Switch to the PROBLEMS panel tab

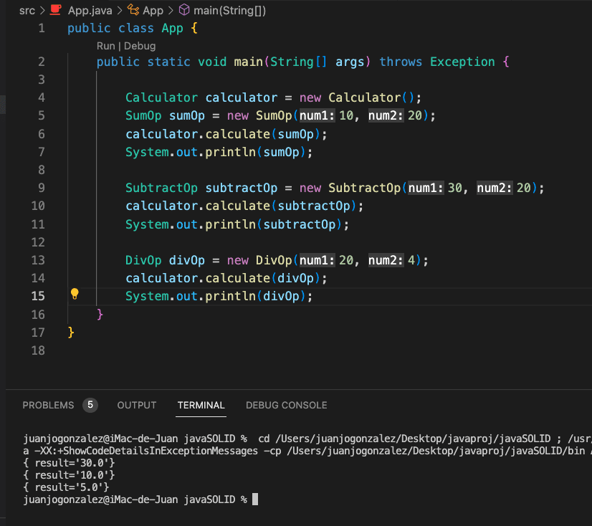pos(48,405)
